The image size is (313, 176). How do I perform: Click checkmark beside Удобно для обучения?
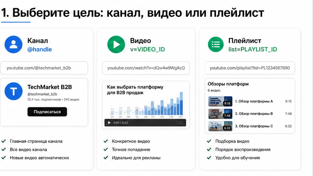(209, 158)
